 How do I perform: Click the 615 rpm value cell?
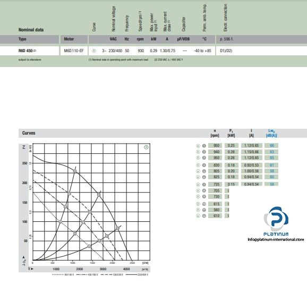(215, 204)
